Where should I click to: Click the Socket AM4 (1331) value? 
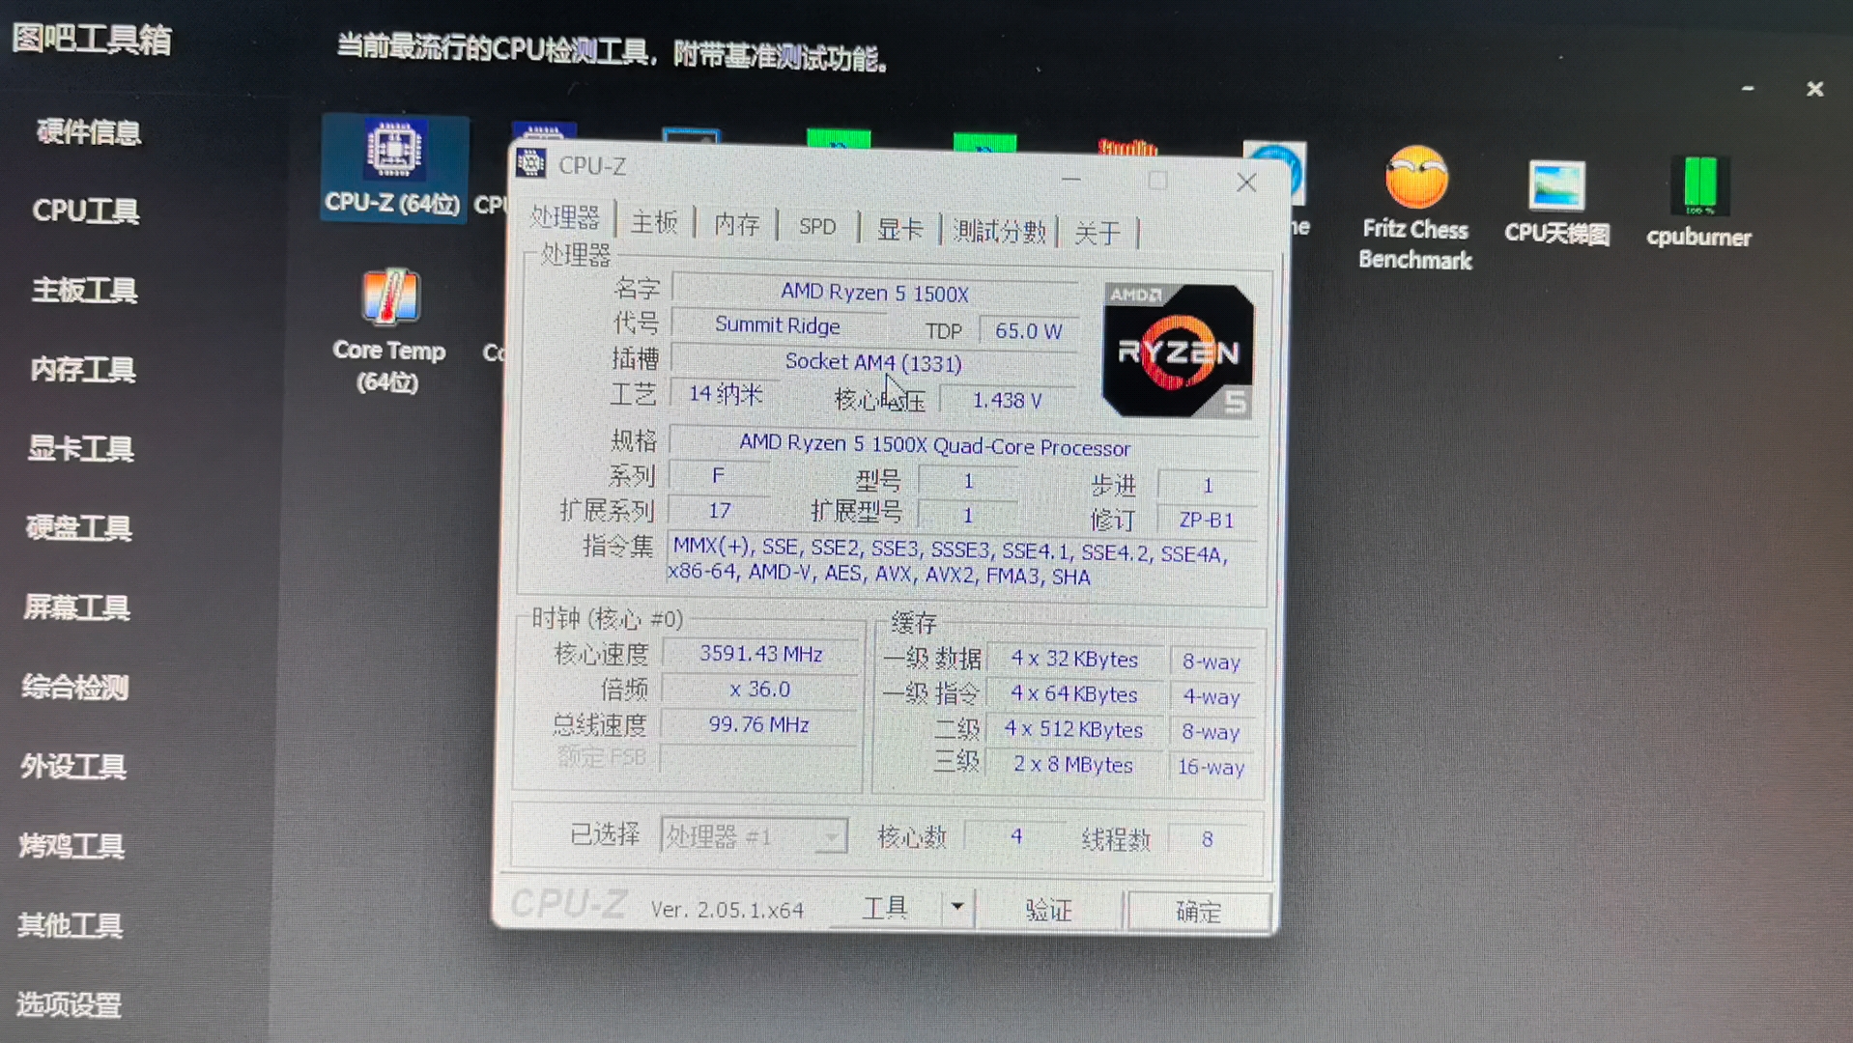[x=873, y=362]
